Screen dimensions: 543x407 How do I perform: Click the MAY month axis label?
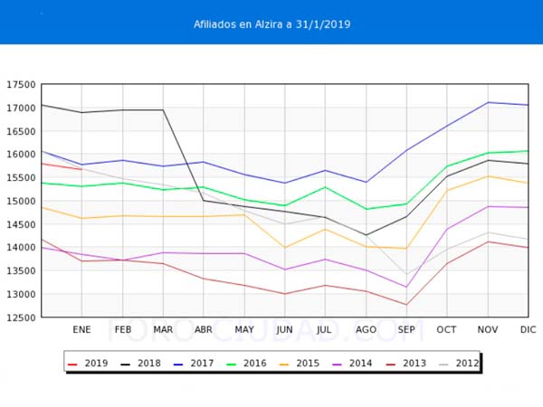[x=244, y=330]
